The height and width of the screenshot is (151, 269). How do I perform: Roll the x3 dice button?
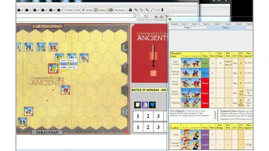(x=28, y=10)
